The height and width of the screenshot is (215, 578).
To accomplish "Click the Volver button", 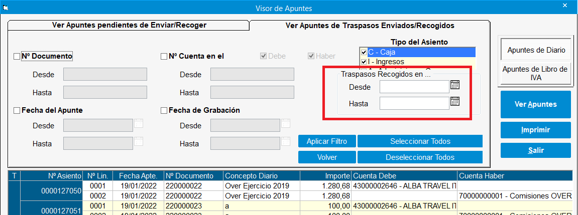I will coord(327,157).
